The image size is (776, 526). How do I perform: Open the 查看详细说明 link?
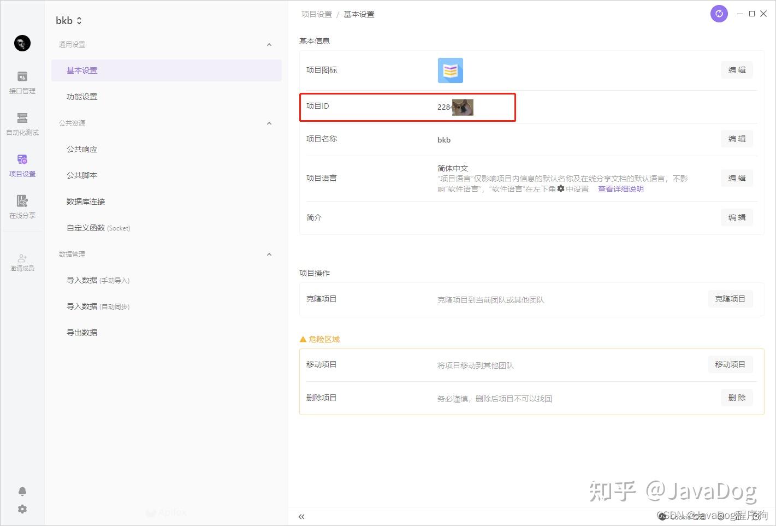620,189
